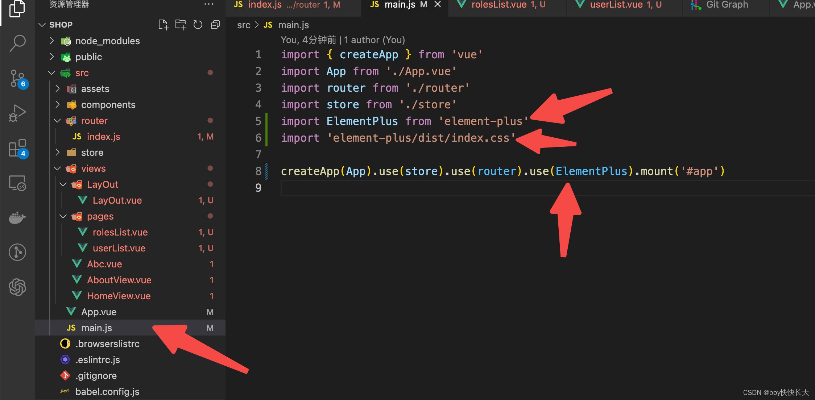The image size is (815, 400).
Task: Click New Folder icon in SHOP header
Action: [x=181, y=25]
